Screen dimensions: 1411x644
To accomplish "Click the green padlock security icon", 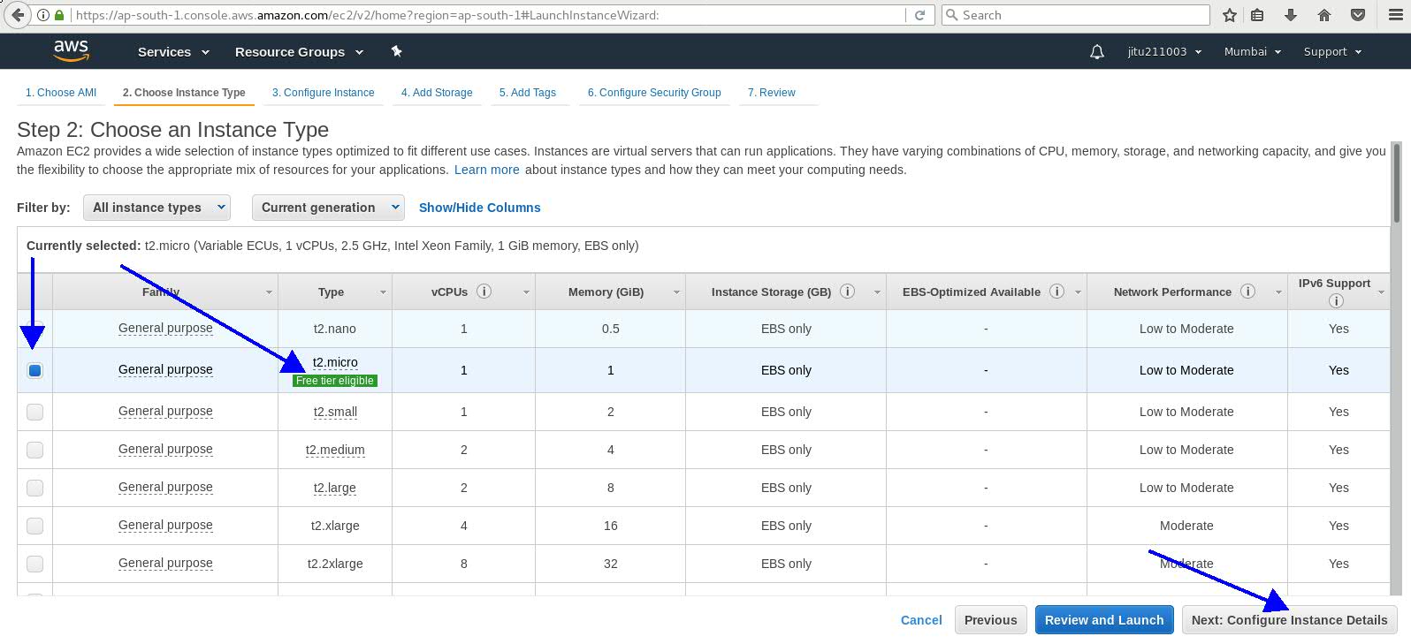I will tap(59, 15).
